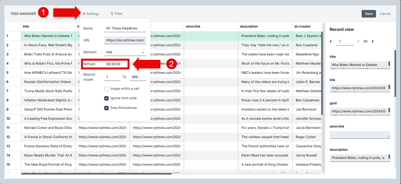Click the Record view panel vertical scrollbar

coord(395,73)
